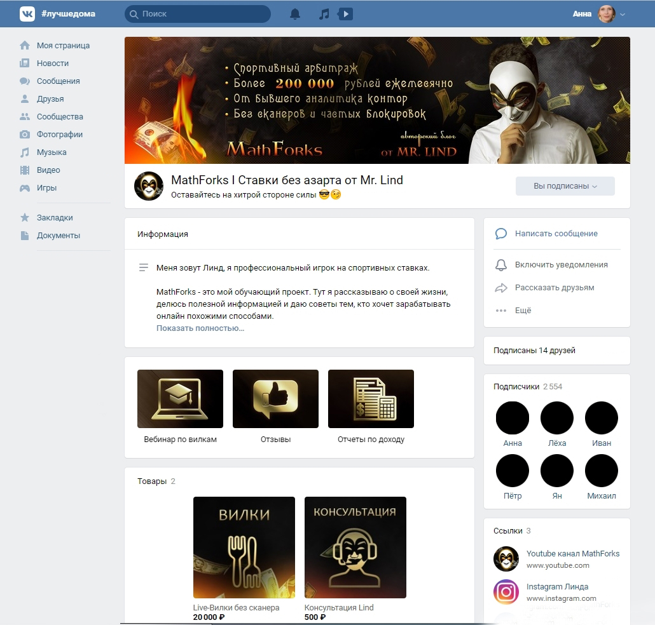Open Моя страница in the left menu
The width and height of the screenshot is (655, 625).
point(63,46)
